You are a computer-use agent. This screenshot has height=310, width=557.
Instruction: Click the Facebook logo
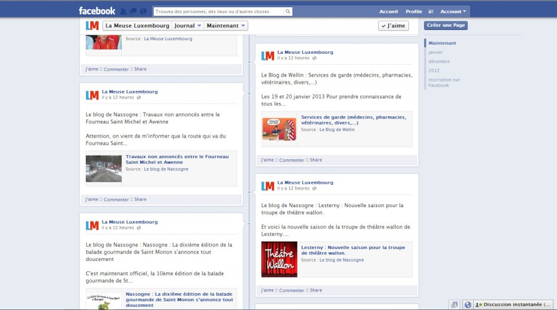pyautogui.click(x=97, y=11)
